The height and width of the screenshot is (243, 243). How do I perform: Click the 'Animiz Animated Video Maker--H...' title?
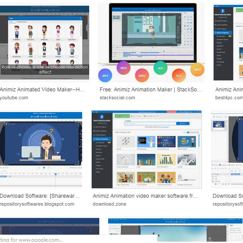[42, 90]
